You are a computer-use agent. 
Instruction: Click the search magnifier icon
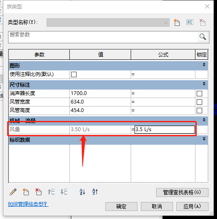[x=203, y=37]
